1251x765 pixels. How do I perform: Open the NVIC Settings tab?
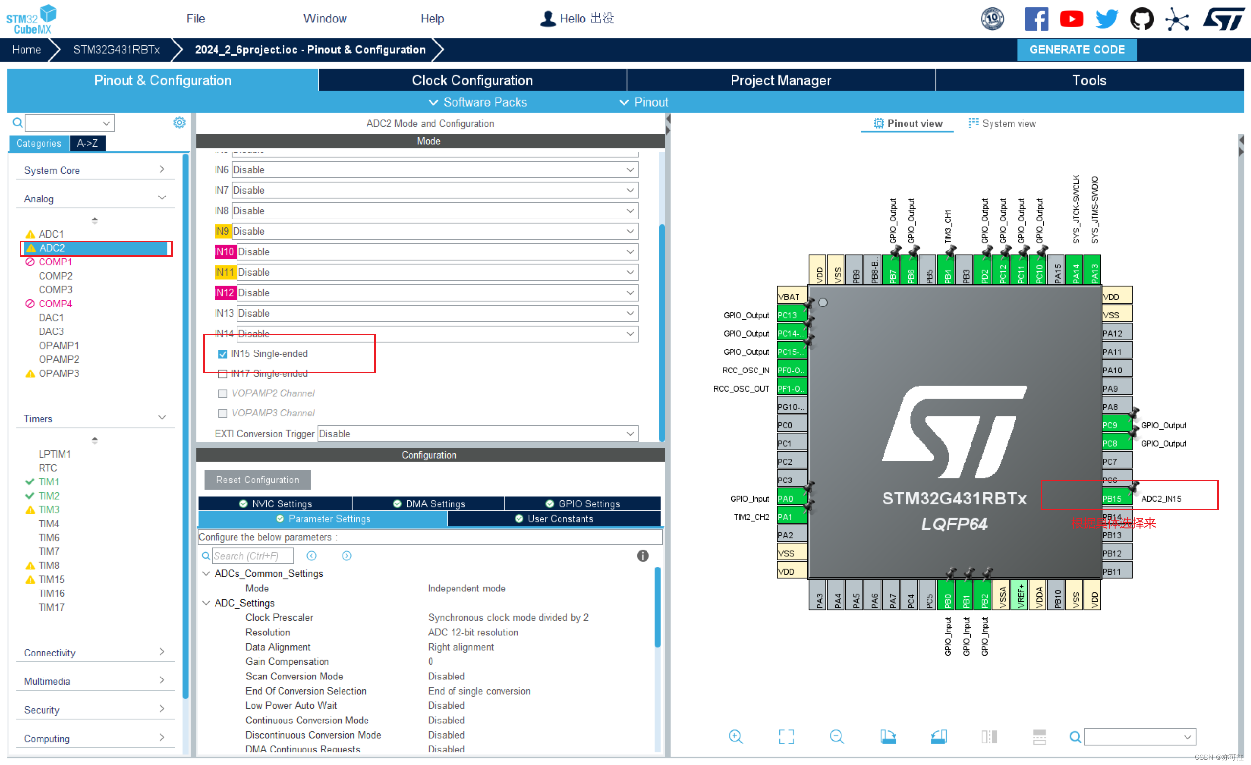(x=275, y=504)
